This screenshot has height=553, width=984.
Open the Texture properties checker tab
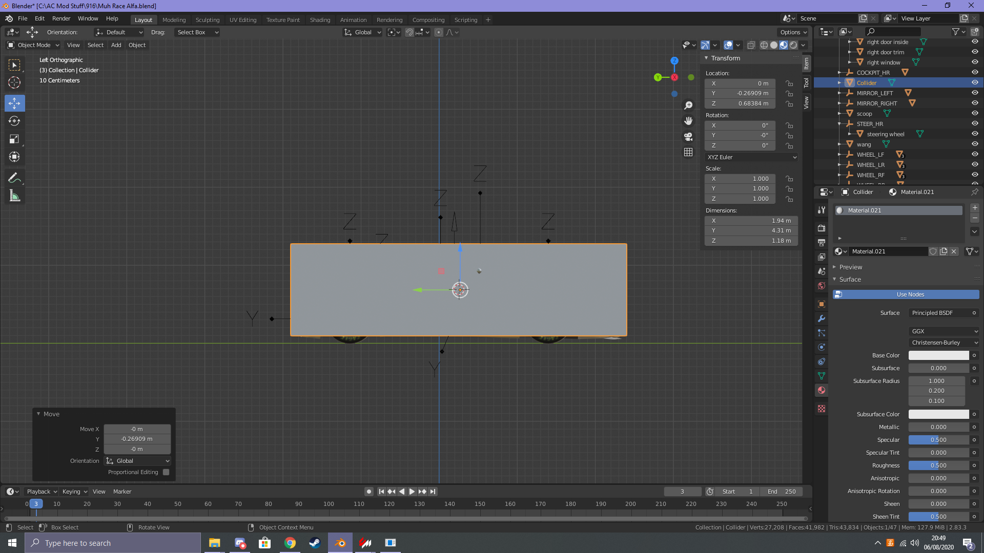coord(822,409)
